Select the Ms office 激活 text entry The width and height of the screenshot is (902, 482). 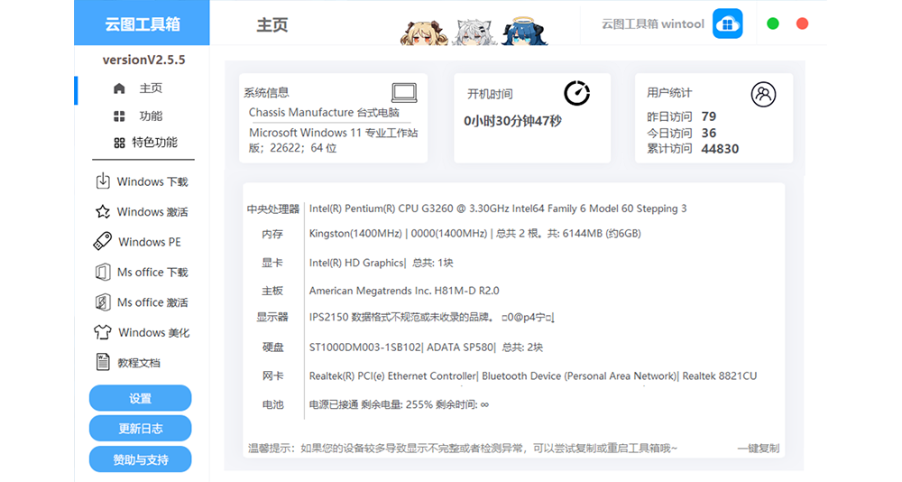(x=152, y=302)
